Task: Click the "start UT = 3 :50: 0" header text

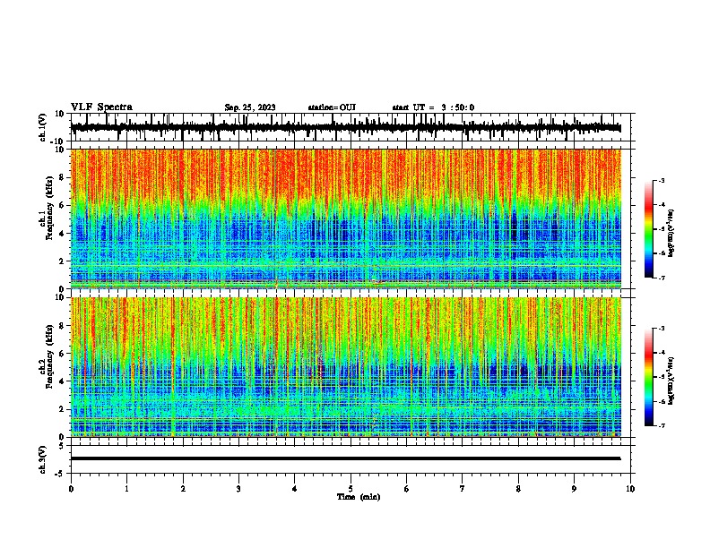Action: pos(433,107)
